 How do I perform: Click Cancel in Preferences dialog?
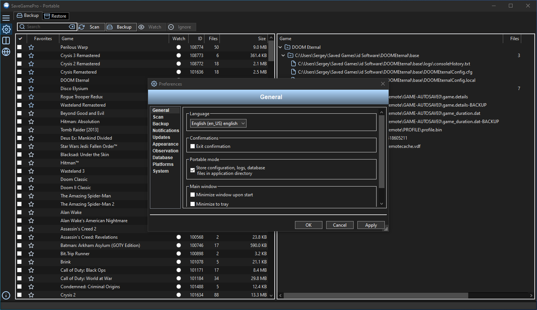click(340, 225)
